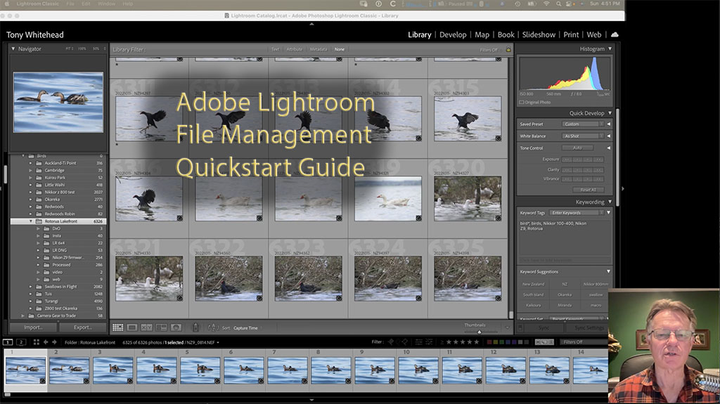This screenshot has width=720, height=404.
Task: Switch to Loupe view in toolbar
Action: coord(131,327)
